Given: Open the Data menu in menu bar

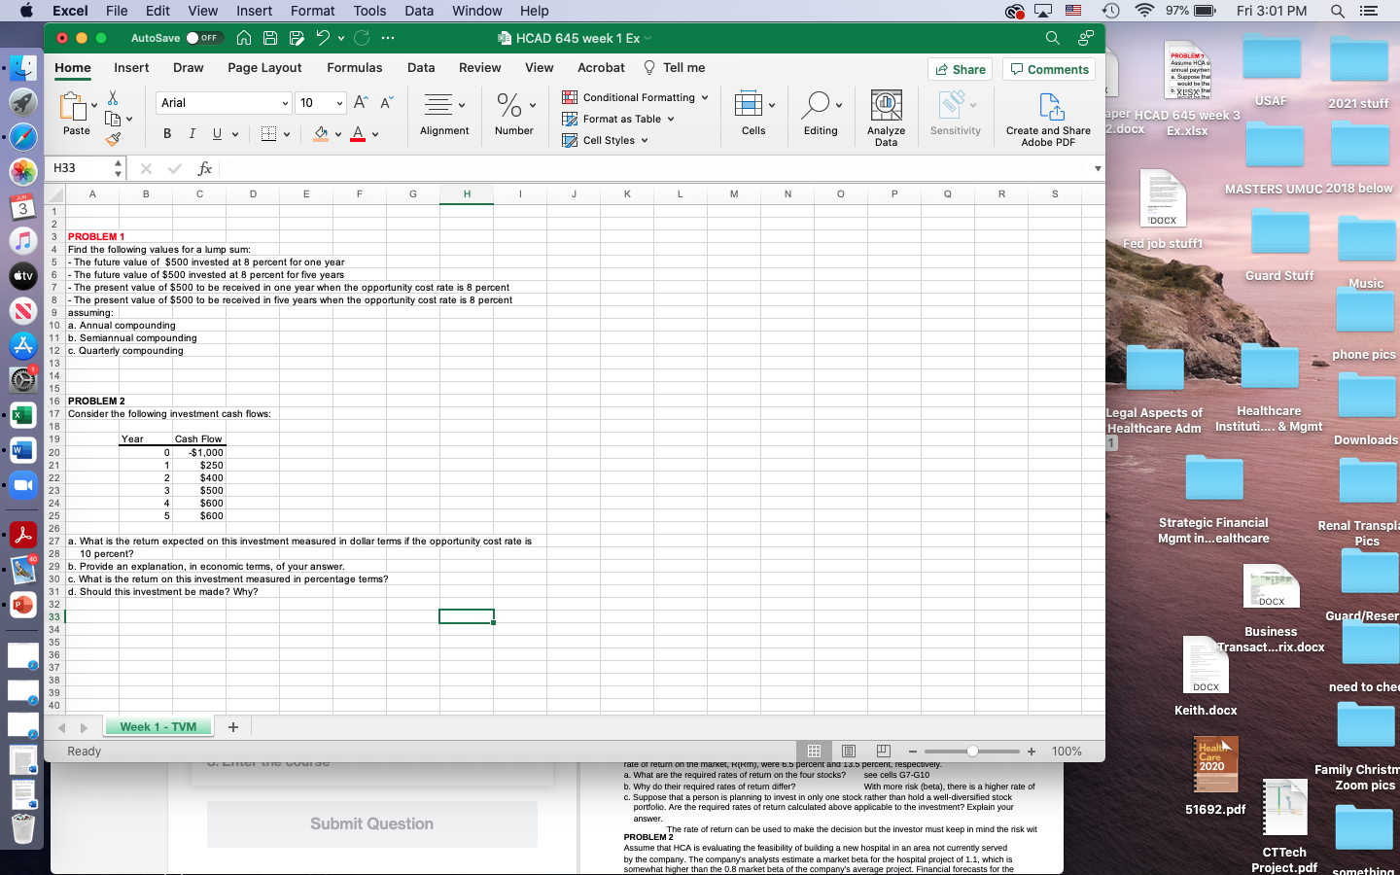Looking at the screenshot, I should point(418,11).
